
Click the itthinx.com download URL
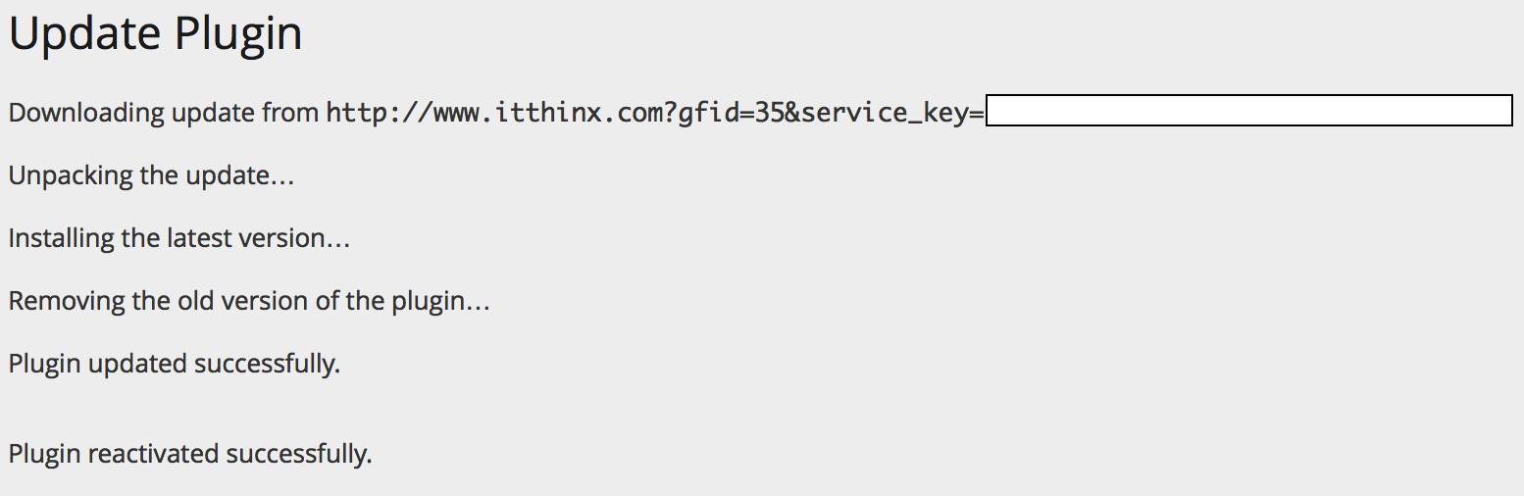[x=655, y=114]
